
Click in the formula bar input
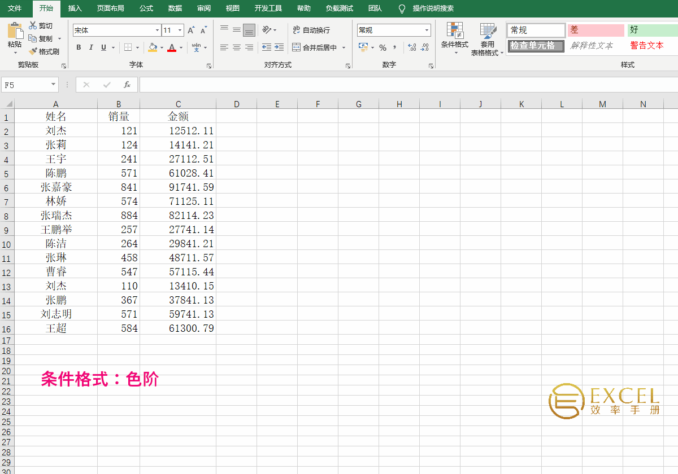tap(408, 85)
